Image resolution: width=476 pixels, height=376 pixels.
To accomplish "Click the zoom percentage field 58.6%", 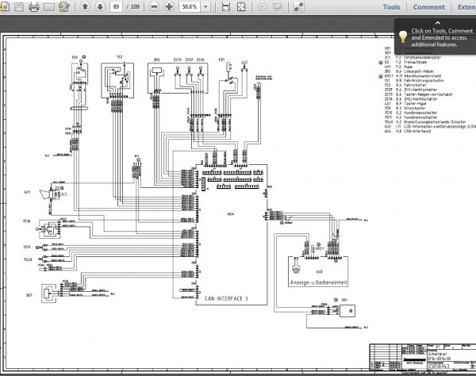I will [190, 6].
